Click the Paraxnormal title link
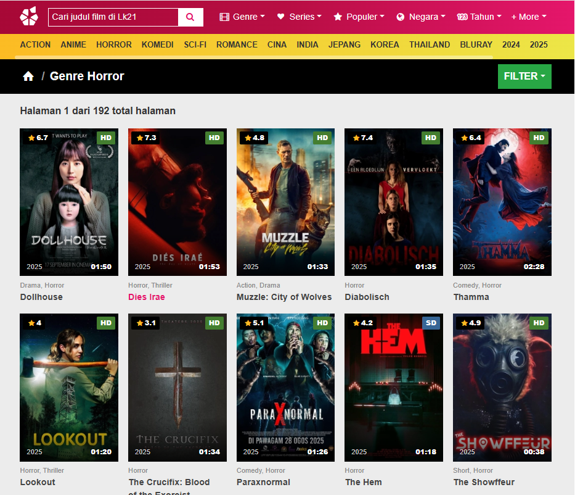 coord(263,482)
